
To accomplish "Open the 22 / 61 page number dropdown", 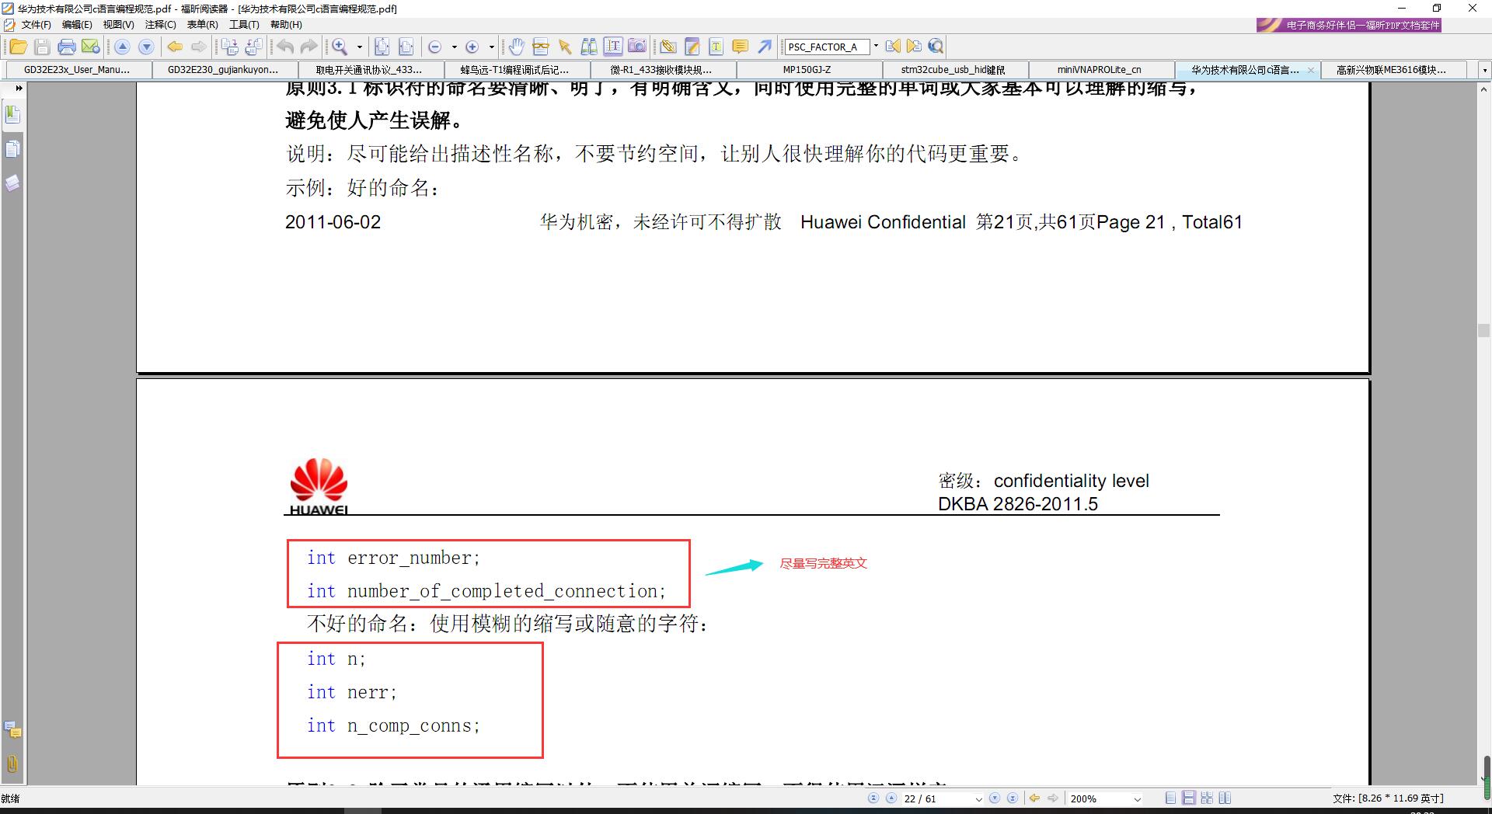I will tap(978, 798).
